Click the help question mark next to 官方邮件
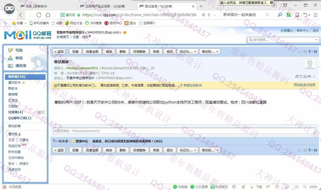 tap(93, 85)
